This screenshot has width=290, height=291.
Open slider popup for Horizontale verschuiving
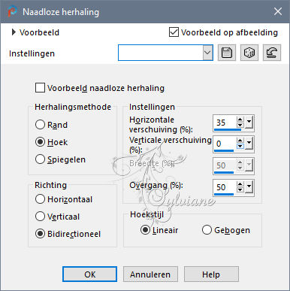click(249, 123)
